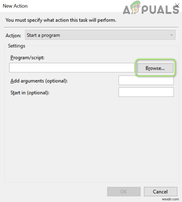Select the Start in text field
Screen dimensions: 182x202
[x=146, y=92]
